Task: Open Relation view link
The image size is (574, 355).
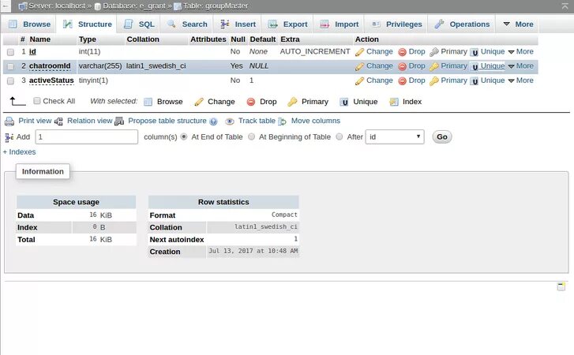Action: (x=89, y=121)
